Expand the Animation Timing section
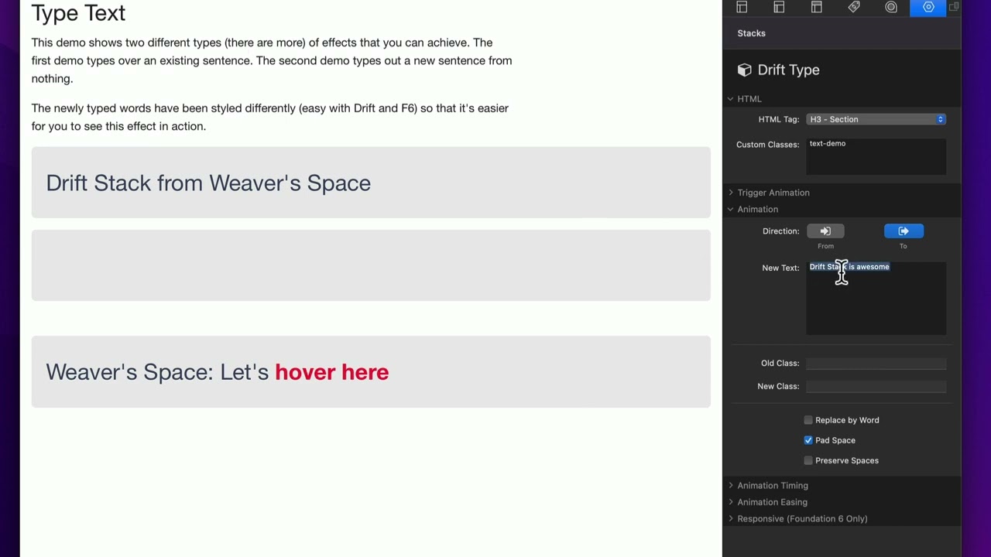This screenshot has height=557, width=991. [x=730, y=486]
